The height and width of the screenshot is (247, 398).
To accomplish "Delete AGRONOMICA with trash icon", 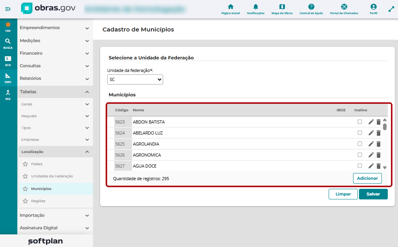I will 378,155.
